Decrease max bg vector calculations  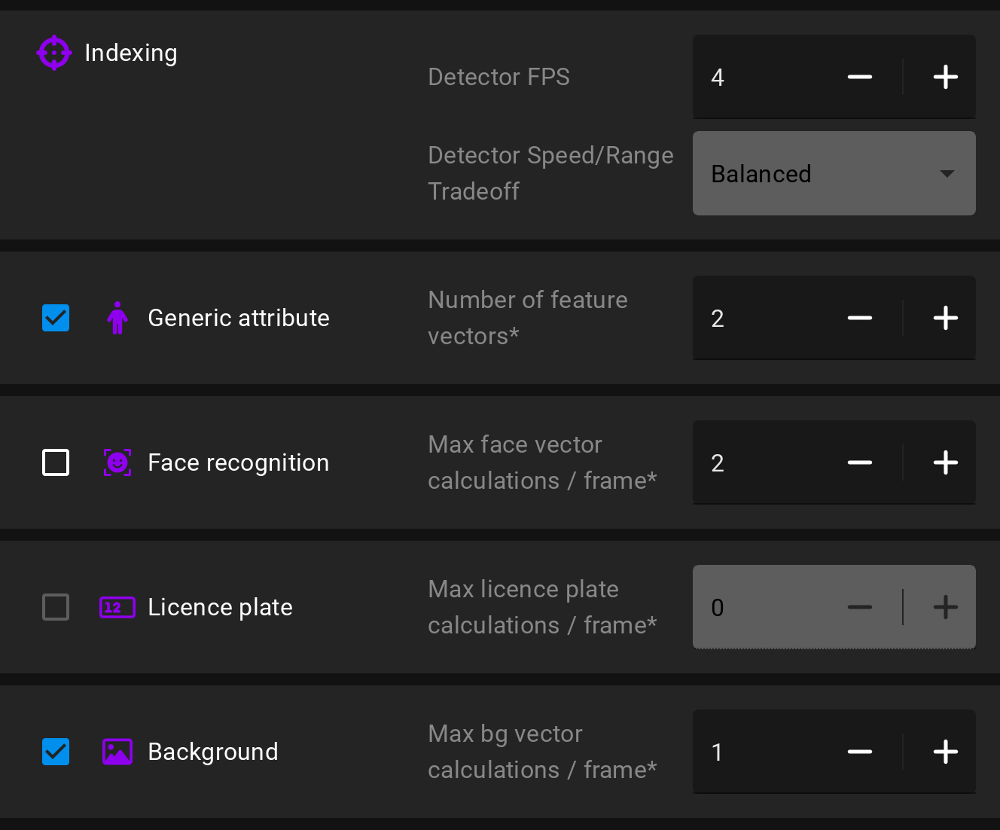click(860, 752)
